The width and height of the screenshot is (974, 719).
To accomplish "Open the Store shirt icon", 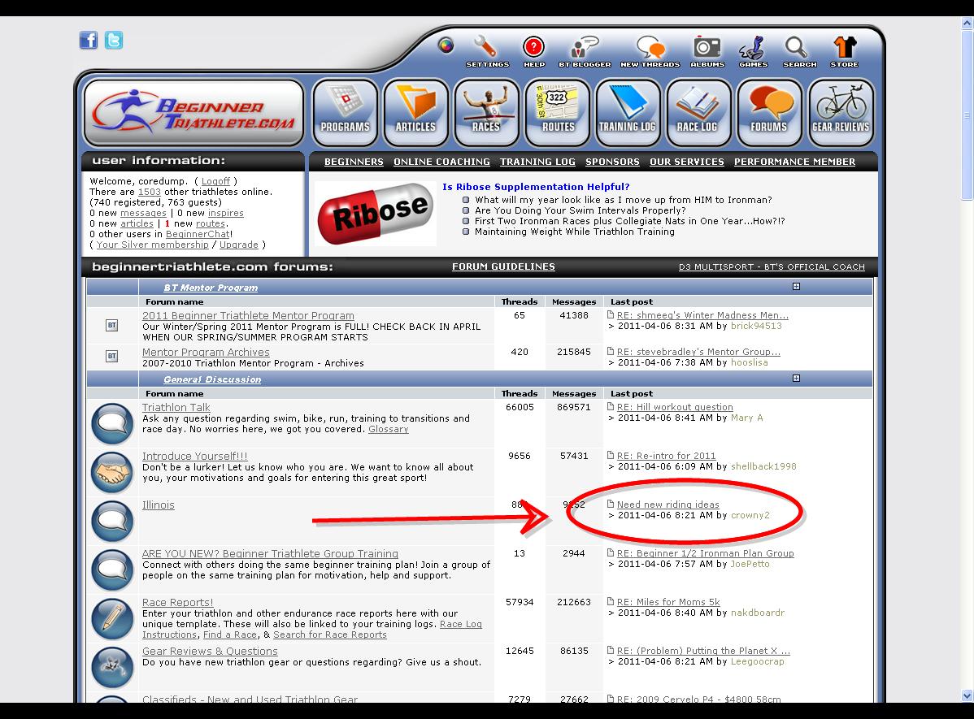I will click(x=845, y=47).
